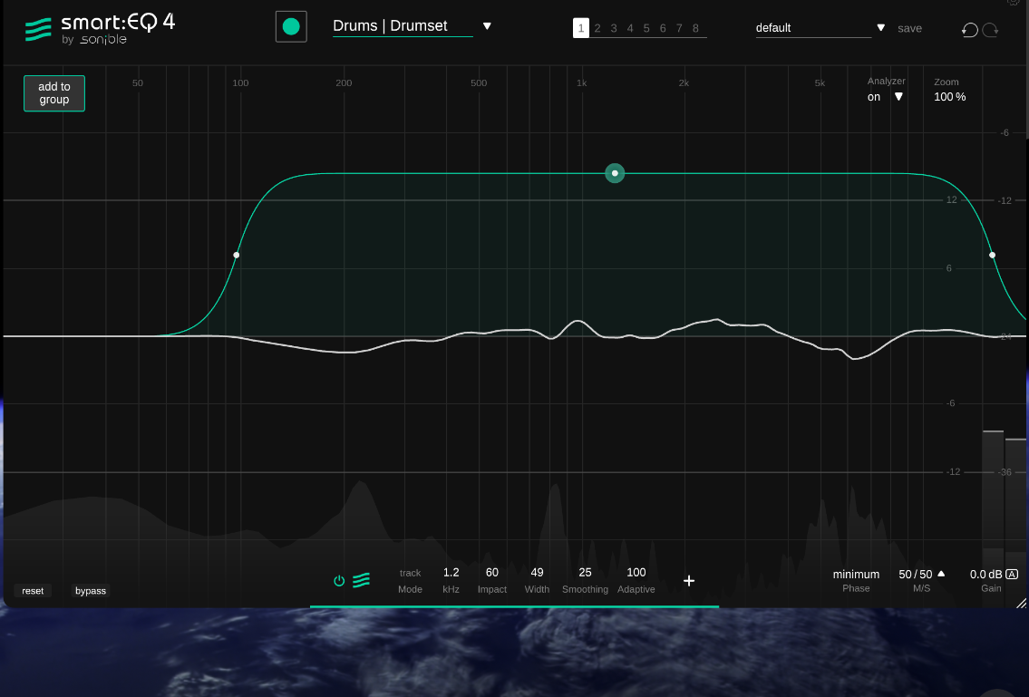This screenshot has width=1029, height=697.
Task: Select the green EQ node at 1k
Action: tap(615, 173)
